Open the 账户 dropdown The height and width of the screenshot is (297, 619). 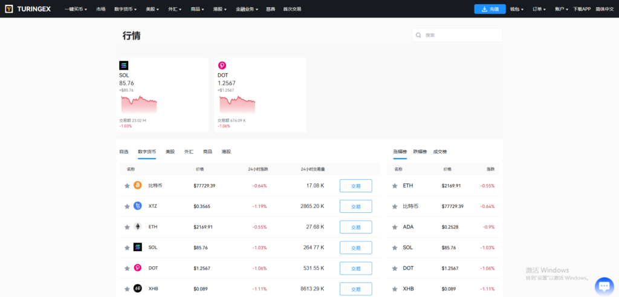(x=562, y=9)
